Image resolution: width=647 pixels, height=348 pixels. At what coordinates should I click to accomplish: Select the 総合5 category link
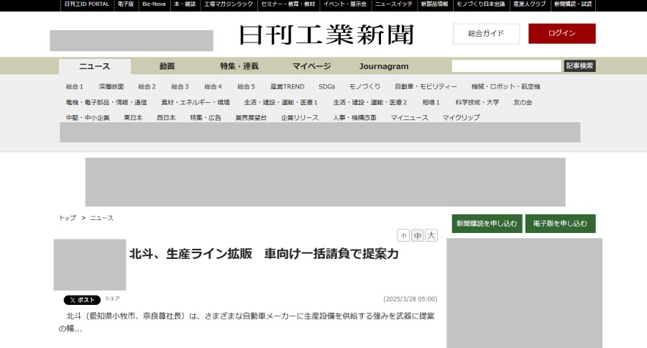tap(246, 87)
